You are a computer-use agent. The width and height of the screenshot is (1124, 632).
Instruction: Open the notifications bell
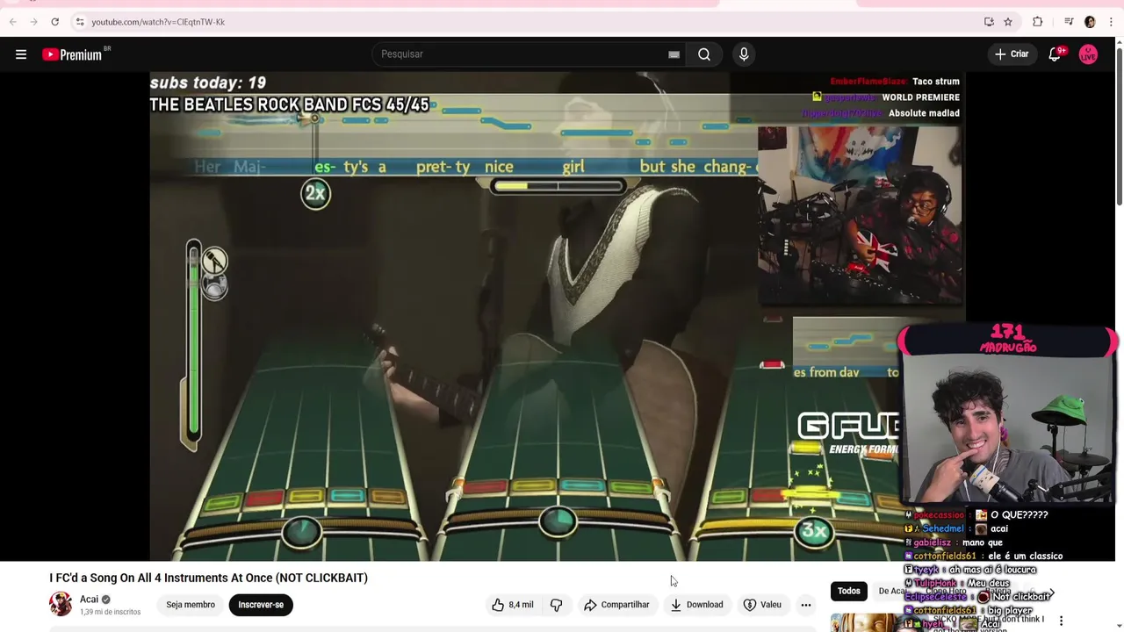click(1055, 54)
